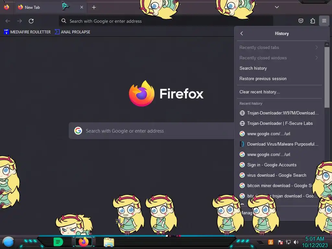Click the globe icon beside Trojan-Downloader | F-Secure Labs
Image resolution: width=332 pixels, height=249 pixels.
point(242,123)
